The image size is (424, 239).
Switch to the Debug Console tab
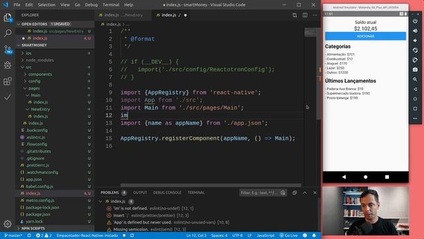tap(167, 193)
